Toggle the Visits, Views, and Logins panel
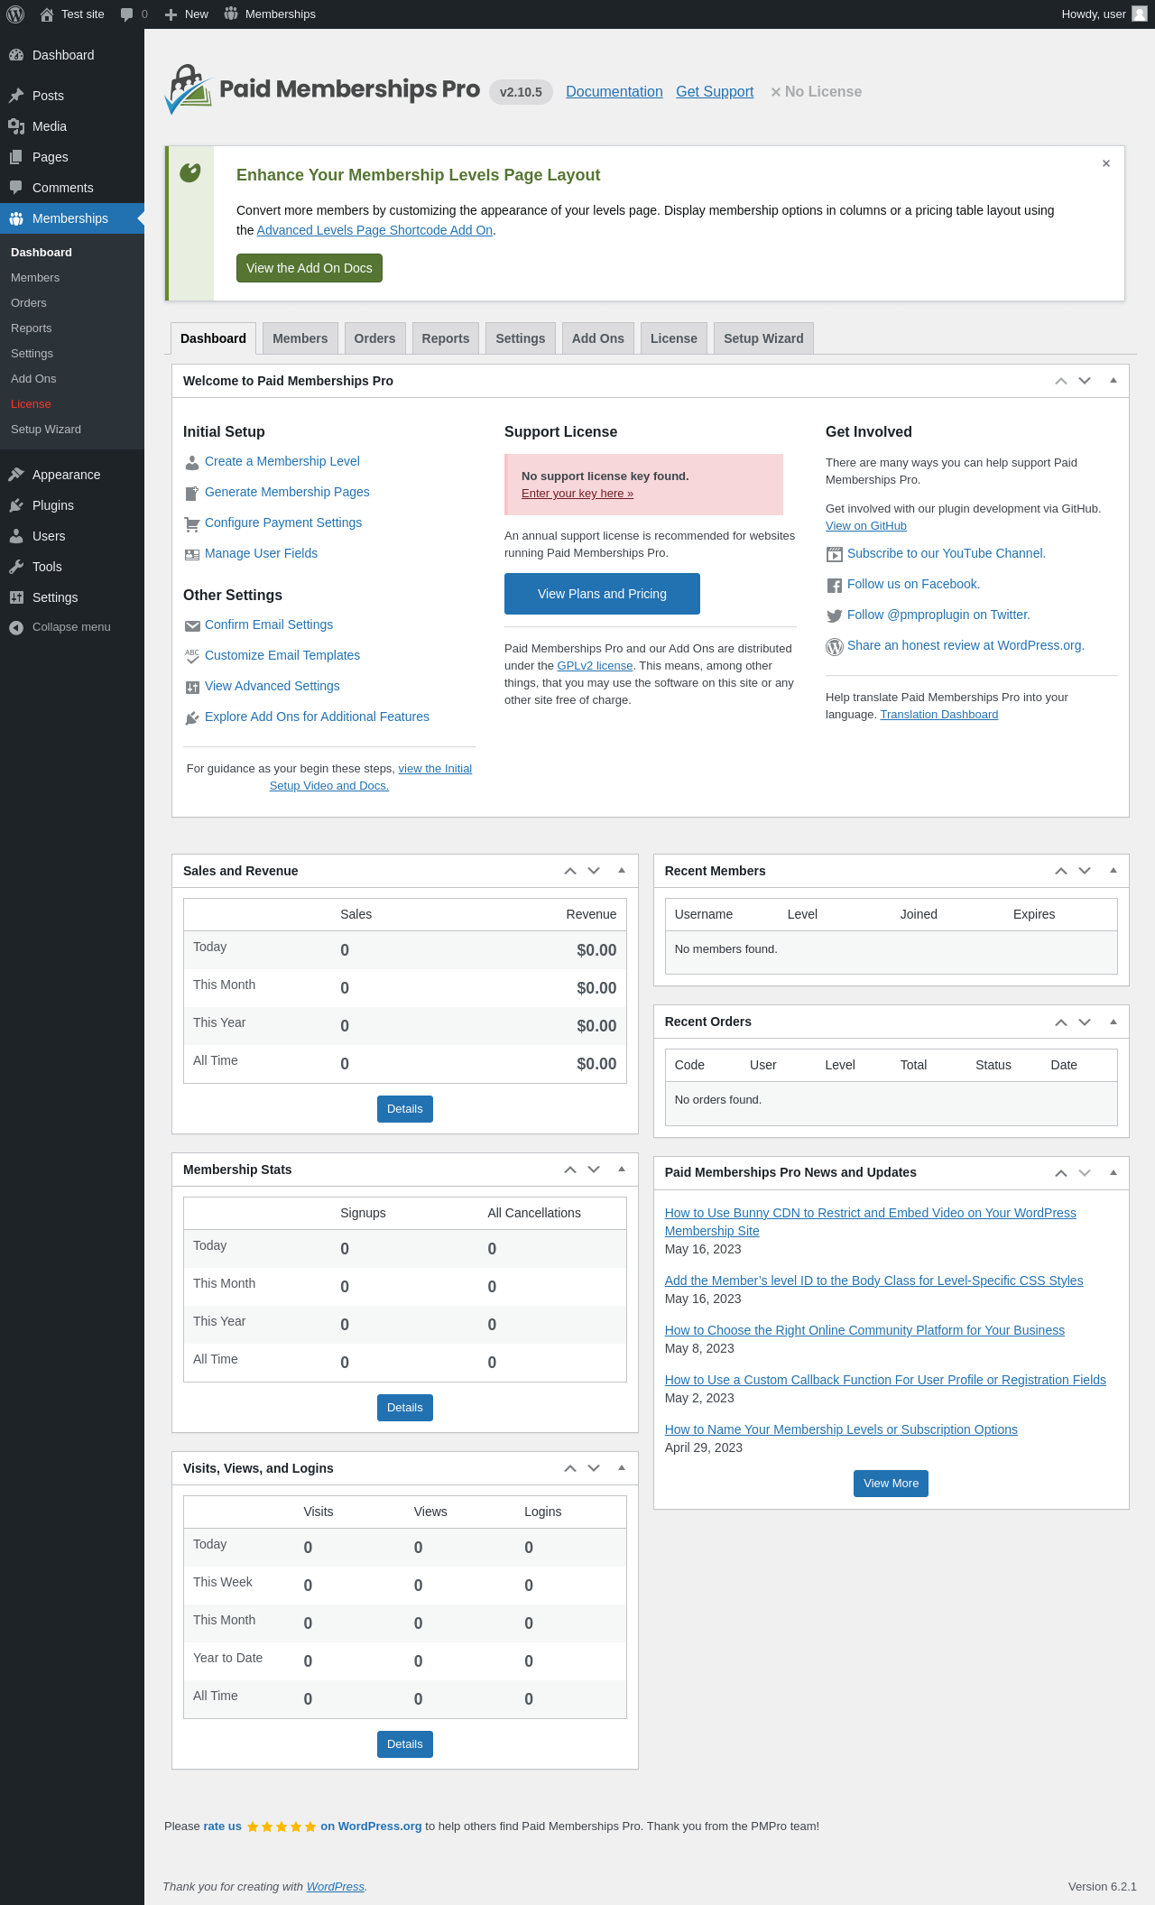The width and height of the screenshot is (1155, 1905). 622,1468
